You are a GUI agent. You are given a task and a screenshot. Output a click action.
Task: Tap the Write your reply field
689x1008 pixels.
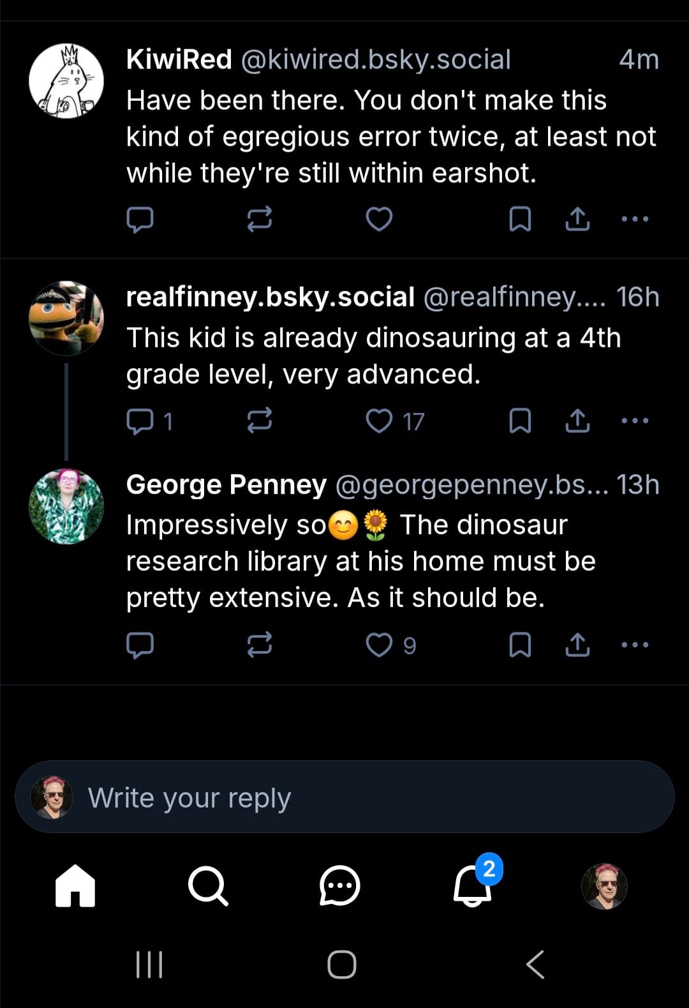click(344, 797)
